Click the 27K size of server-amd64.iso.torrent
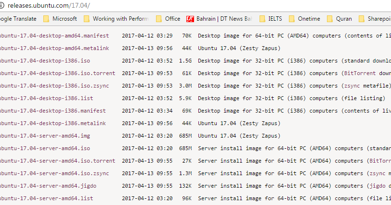This screenshot has width=391, height=205. point(187,161)
